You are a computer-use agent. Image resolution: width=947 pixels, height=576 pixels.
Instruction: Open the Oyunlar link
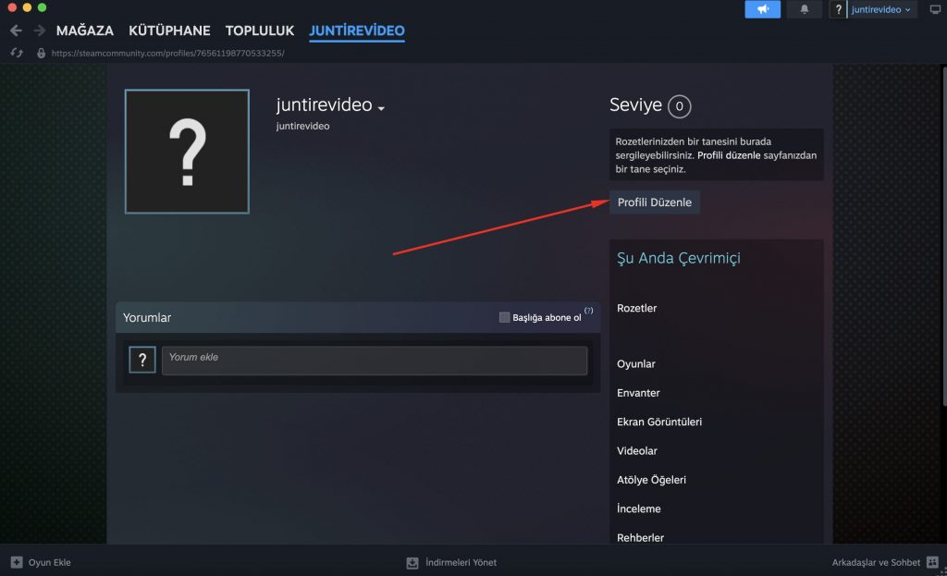click(636, 363)
